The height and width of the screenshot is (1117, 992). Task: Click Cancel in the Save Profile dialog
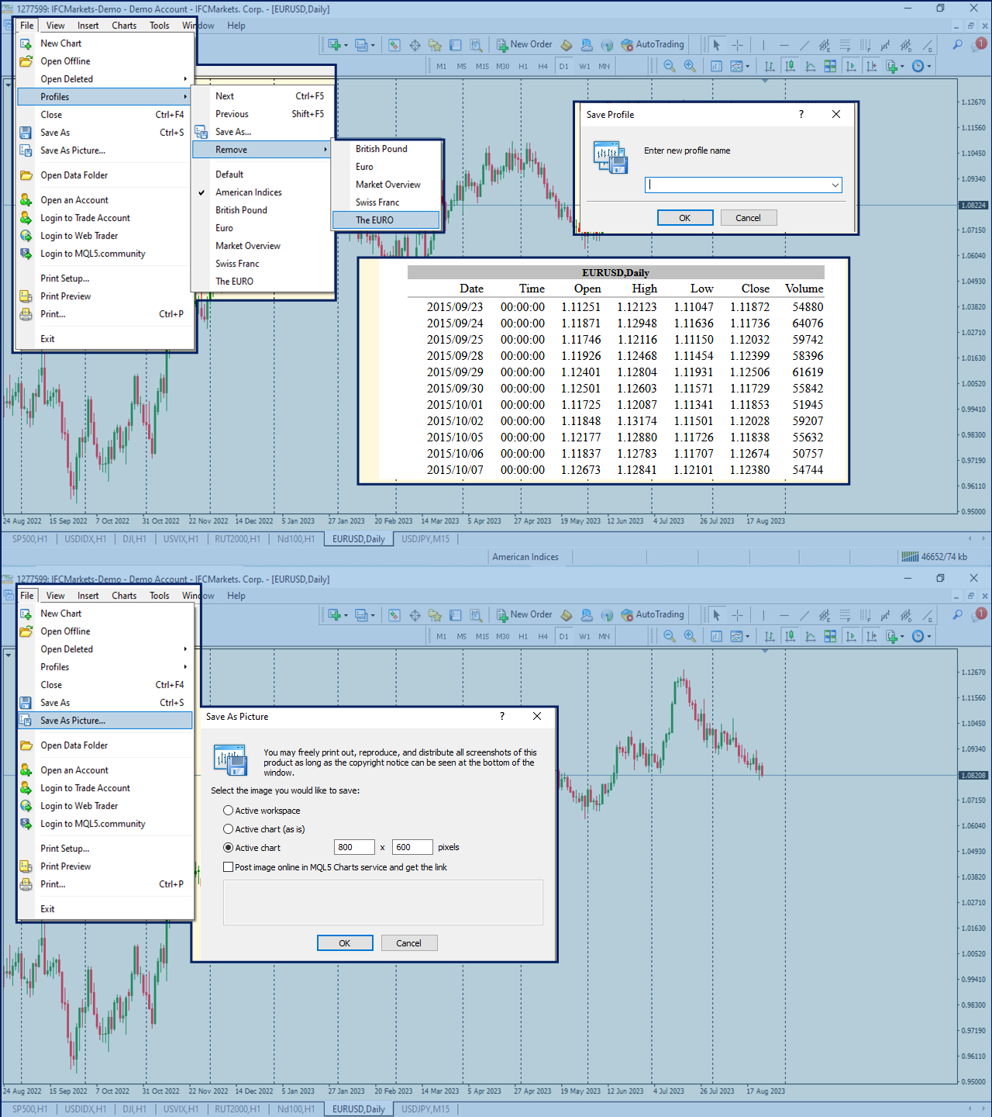point(748,217)
